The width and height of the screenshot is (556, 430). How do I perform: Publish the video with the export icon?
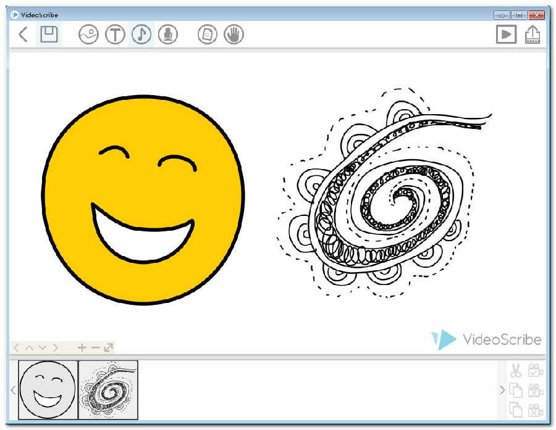click(x=533, y=35)
